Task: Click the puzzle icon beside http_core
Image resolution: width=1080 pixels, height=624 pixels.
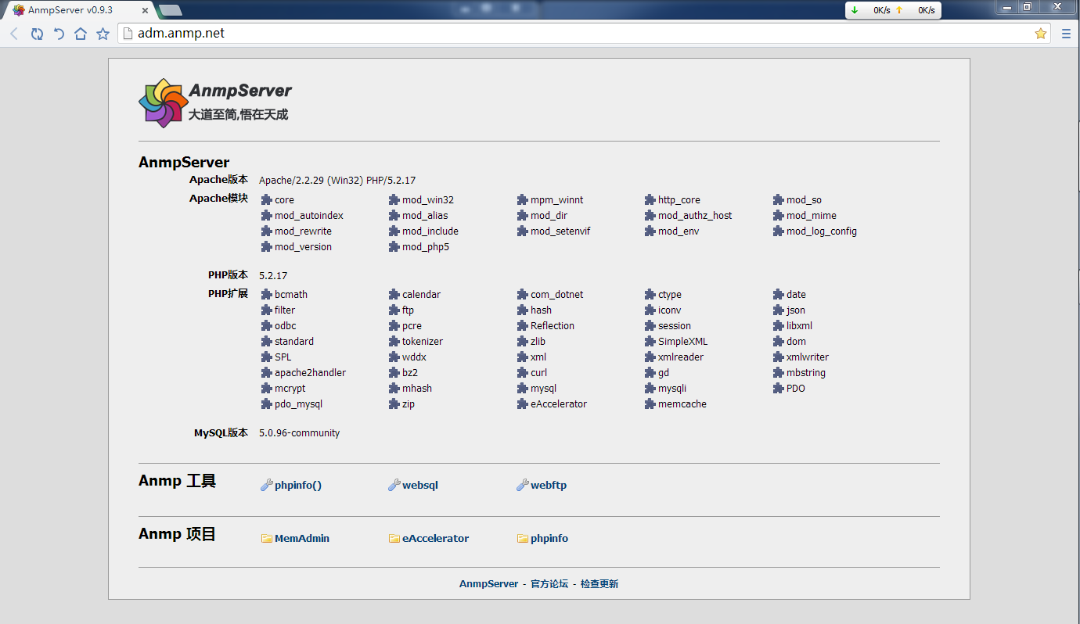Action: tap(650, 200)
